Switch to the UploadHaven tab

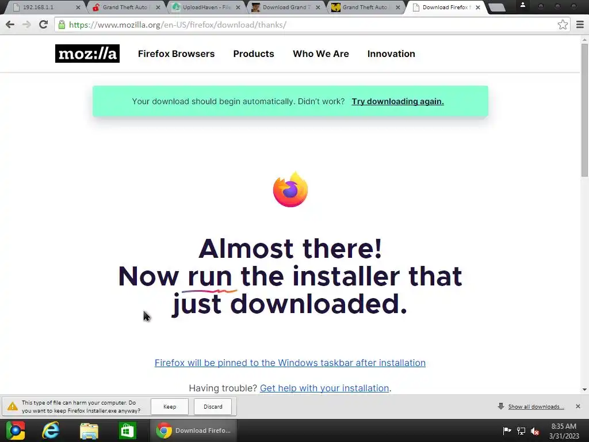tap(206, 7)
